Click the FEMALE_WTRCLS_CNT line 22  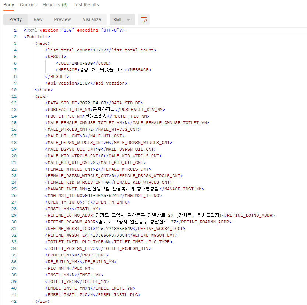(x=98, y=169)
